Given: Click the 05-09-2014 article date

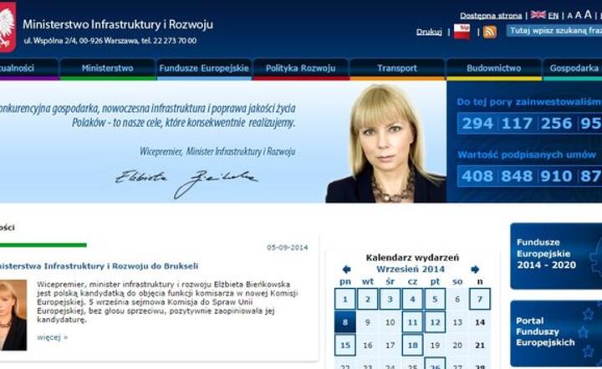Looking at the screenshot, I should (x=287, y=248).
